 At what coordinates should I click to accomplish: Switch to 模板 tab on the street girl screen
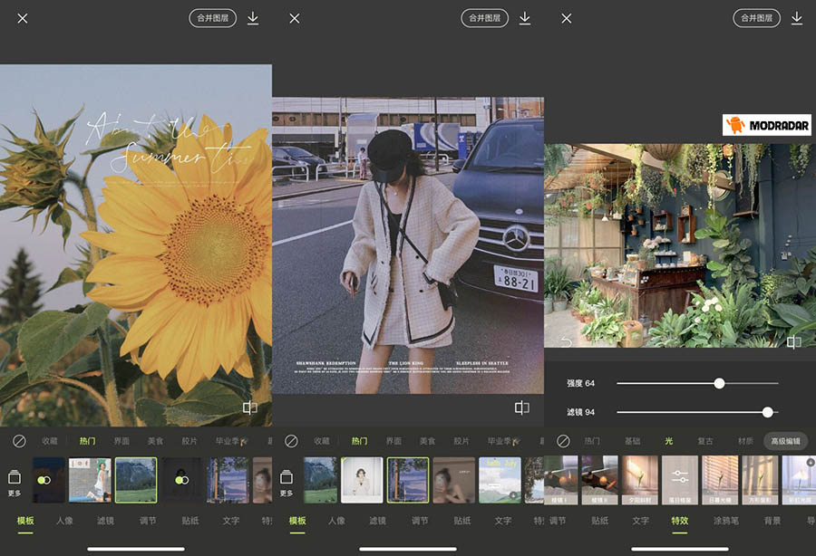tap(297, 520)
